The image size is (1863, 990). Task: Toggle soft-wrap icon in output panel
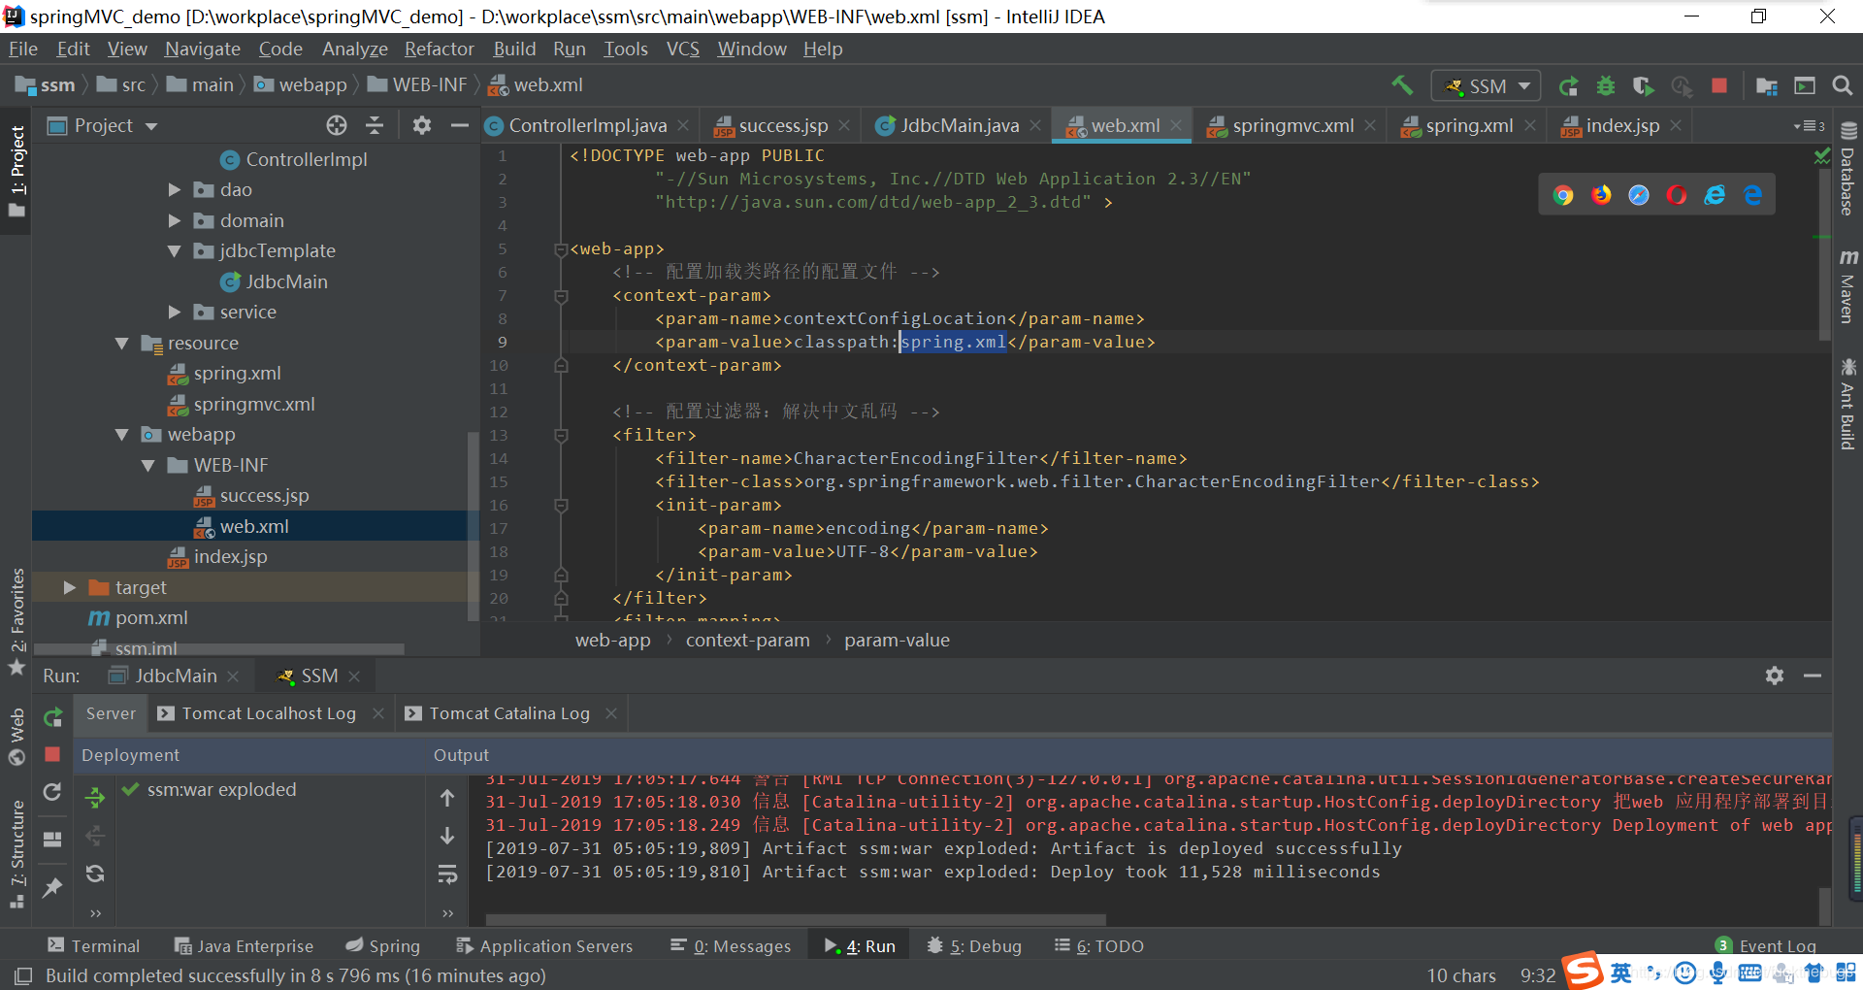click(x=447, y=874)
